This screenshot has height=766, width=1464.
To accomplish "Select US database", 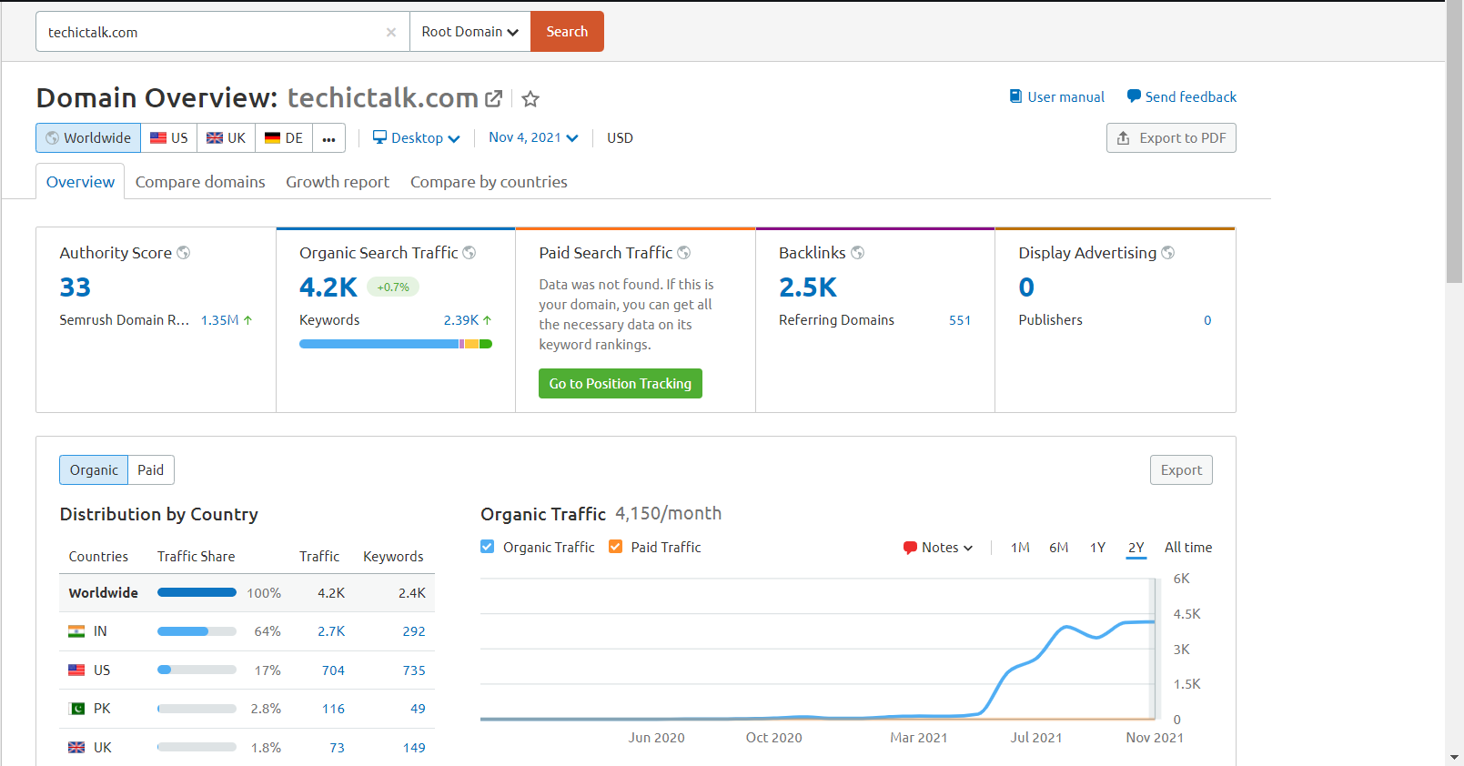I will tap(169, 138).
